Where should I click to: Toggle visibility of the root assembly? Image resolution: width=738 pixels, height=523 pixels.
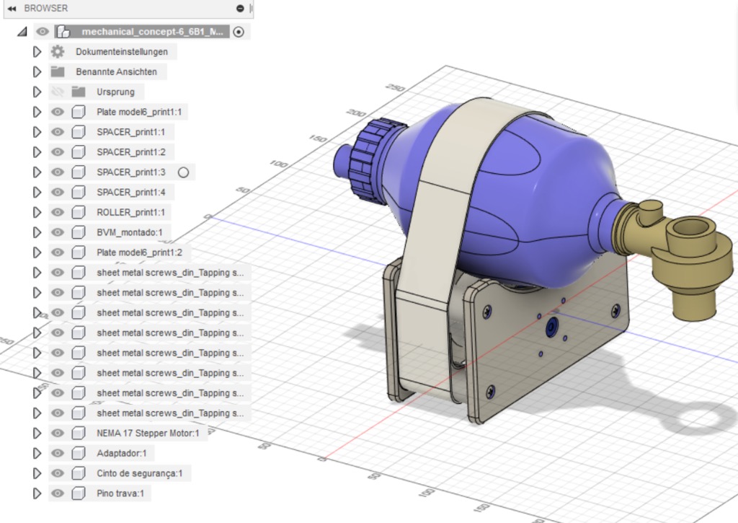(43, 32)
